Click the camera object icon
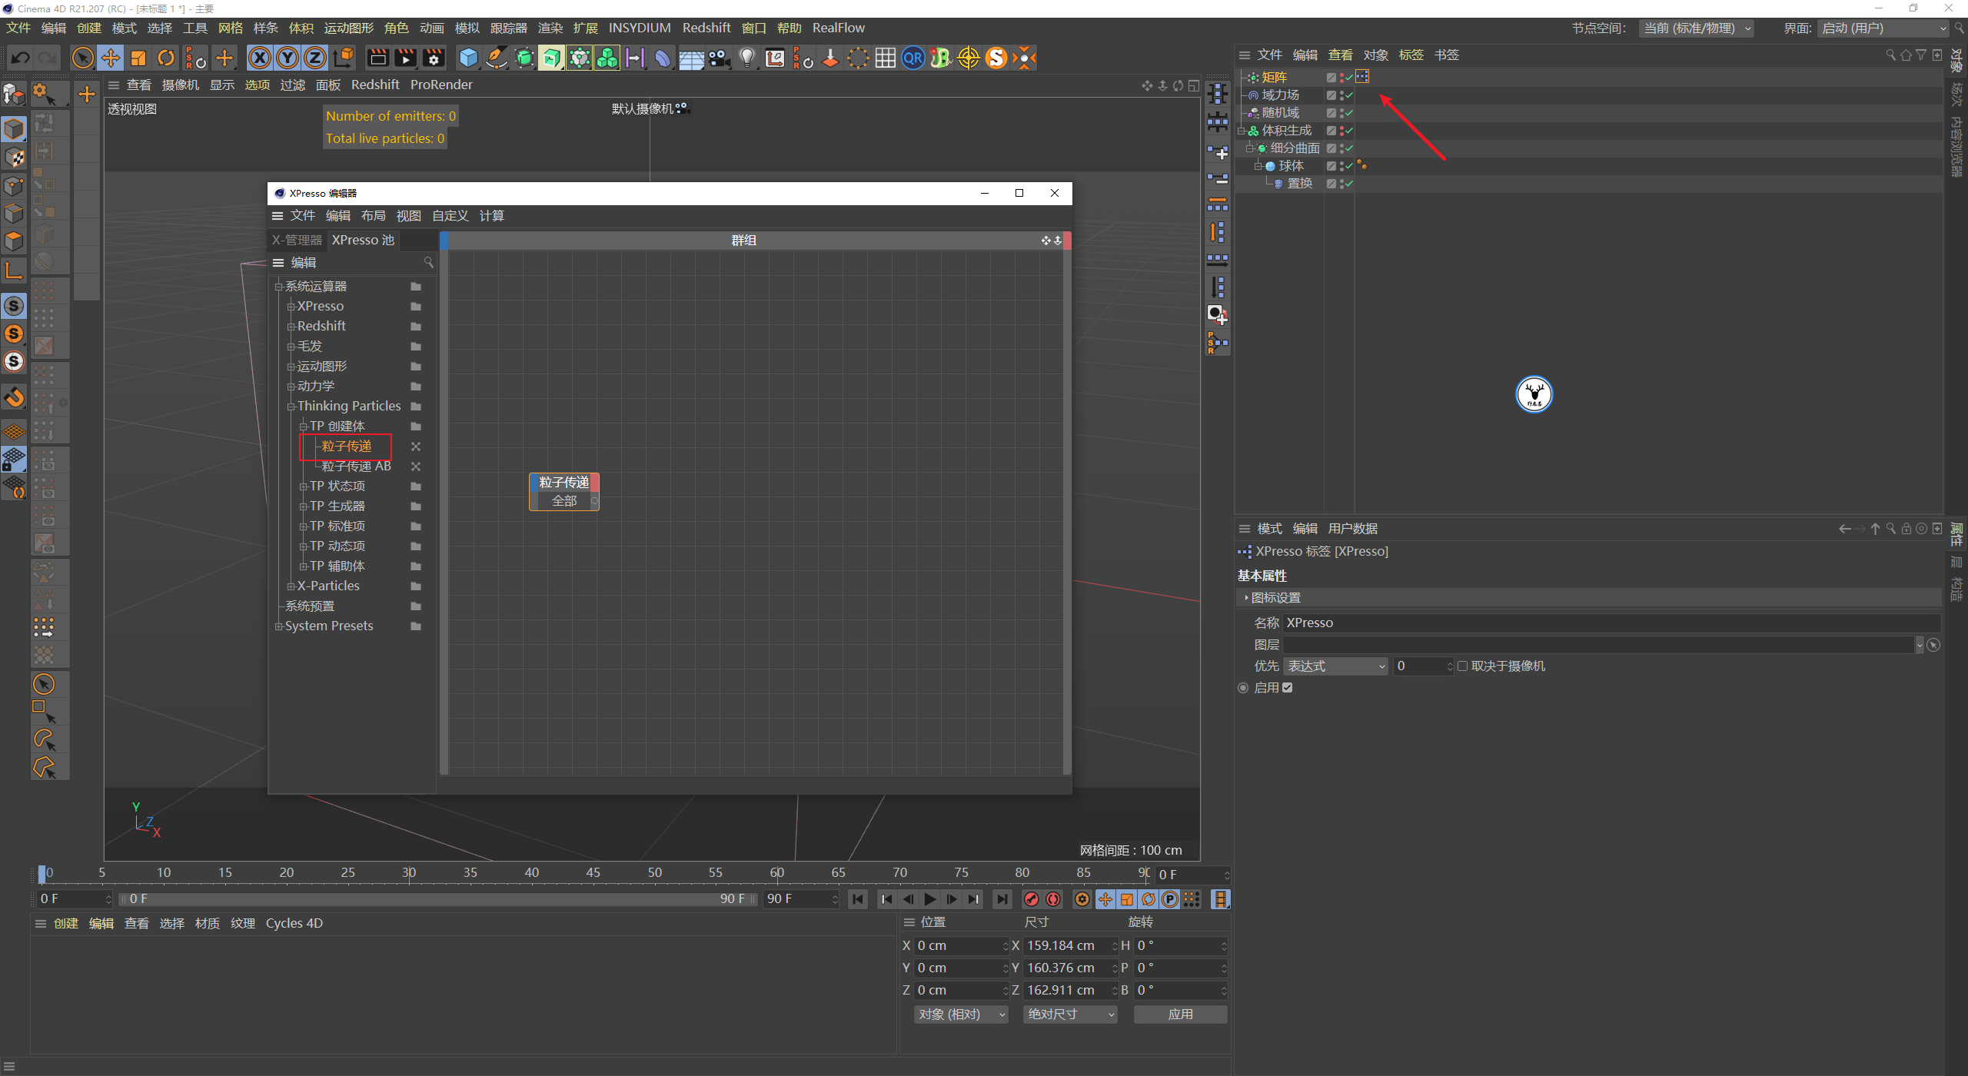This screenshot has height=1076, width=1968. click(719, 58)
